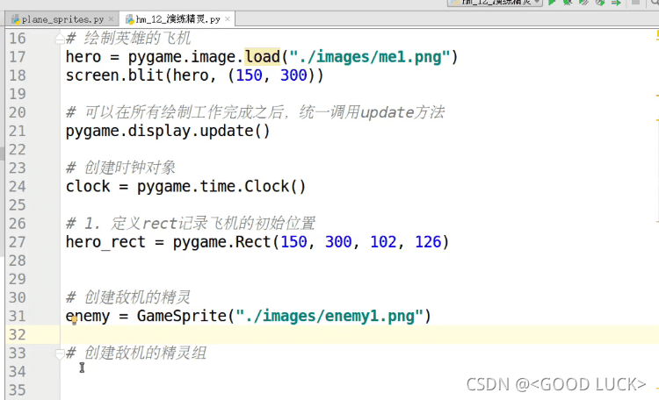Close the hm_12_演练精灵.py tab
The height and width of the screenshot is (400, 659).
pyautogui.click(x=228, y=19)
